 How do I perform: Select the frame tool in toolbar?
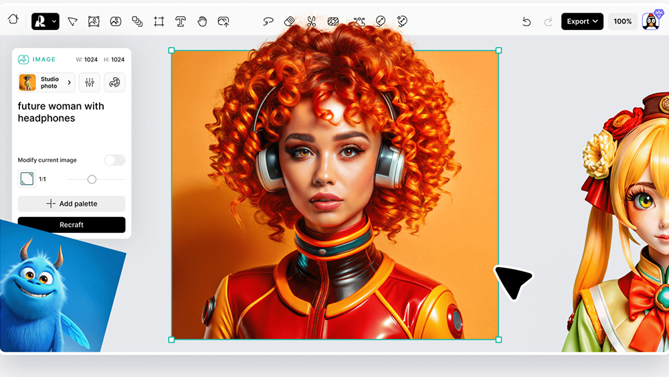pyautogui.click(x=159, y=21)
